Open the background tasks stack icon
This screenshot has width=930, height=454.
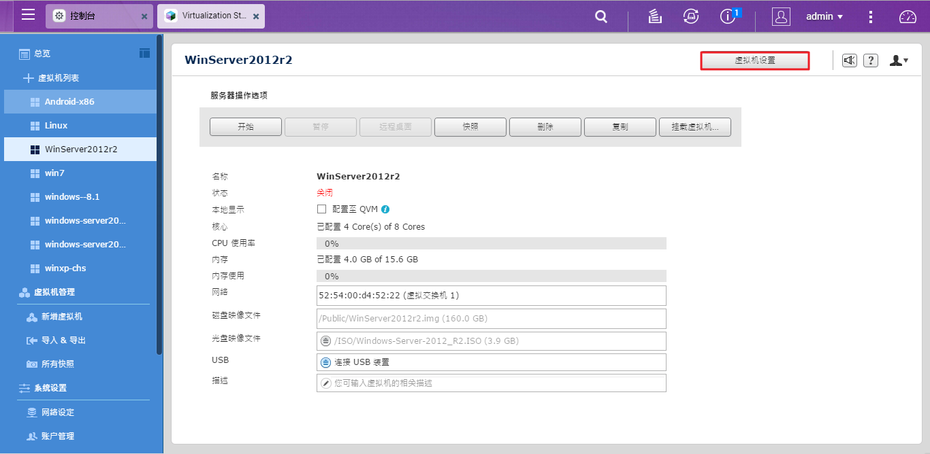[655, 17]
